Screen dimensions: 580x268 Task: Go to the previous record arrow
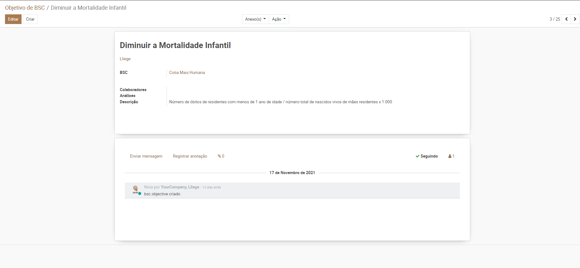[x=566, y=19]
